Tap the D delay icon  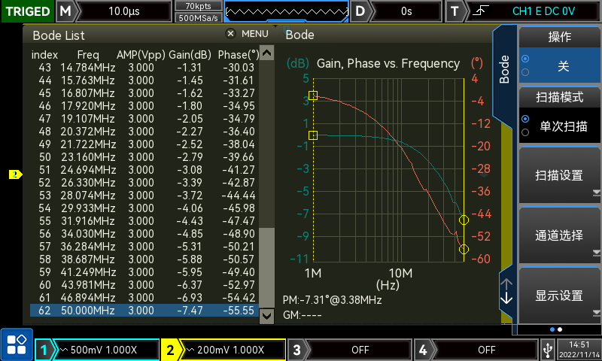click(361, 11)
